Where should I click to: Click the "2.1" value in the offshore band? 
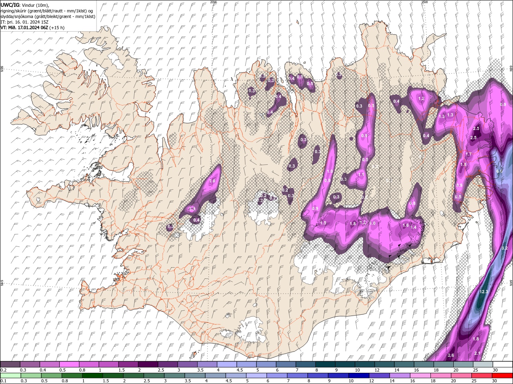[477, 354]
